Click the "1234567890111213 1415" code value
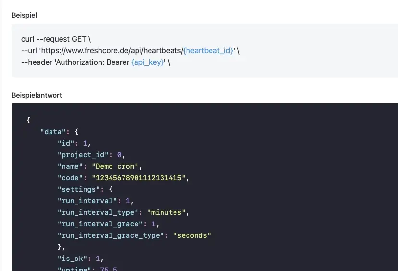Image resolution: width=398 pixels, height=271 pixels. (x=138, y=178)
